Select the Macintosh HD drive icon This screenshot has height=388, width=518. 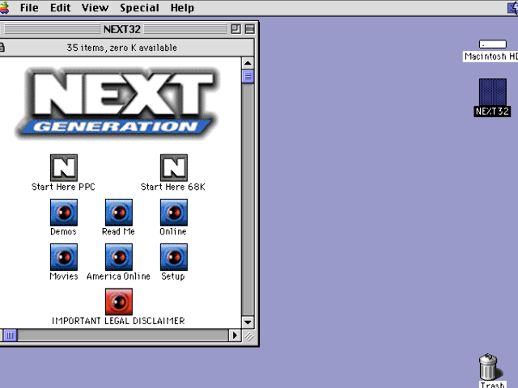493,44
